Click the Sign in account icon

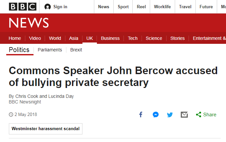[48, 7]
